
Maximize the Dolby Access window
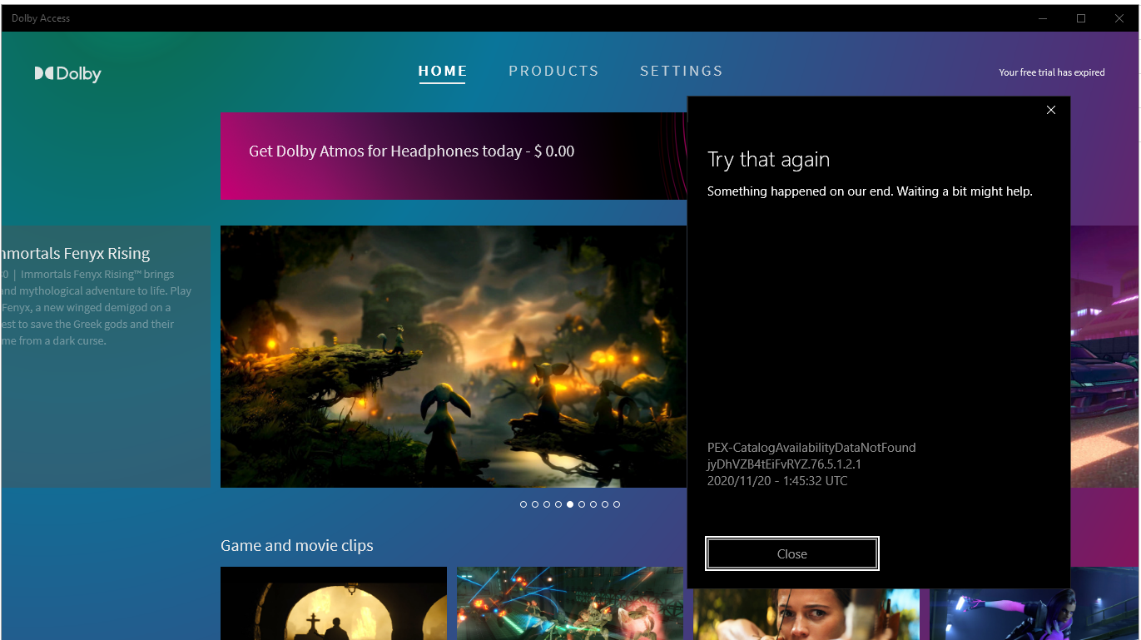point(1081,18)
